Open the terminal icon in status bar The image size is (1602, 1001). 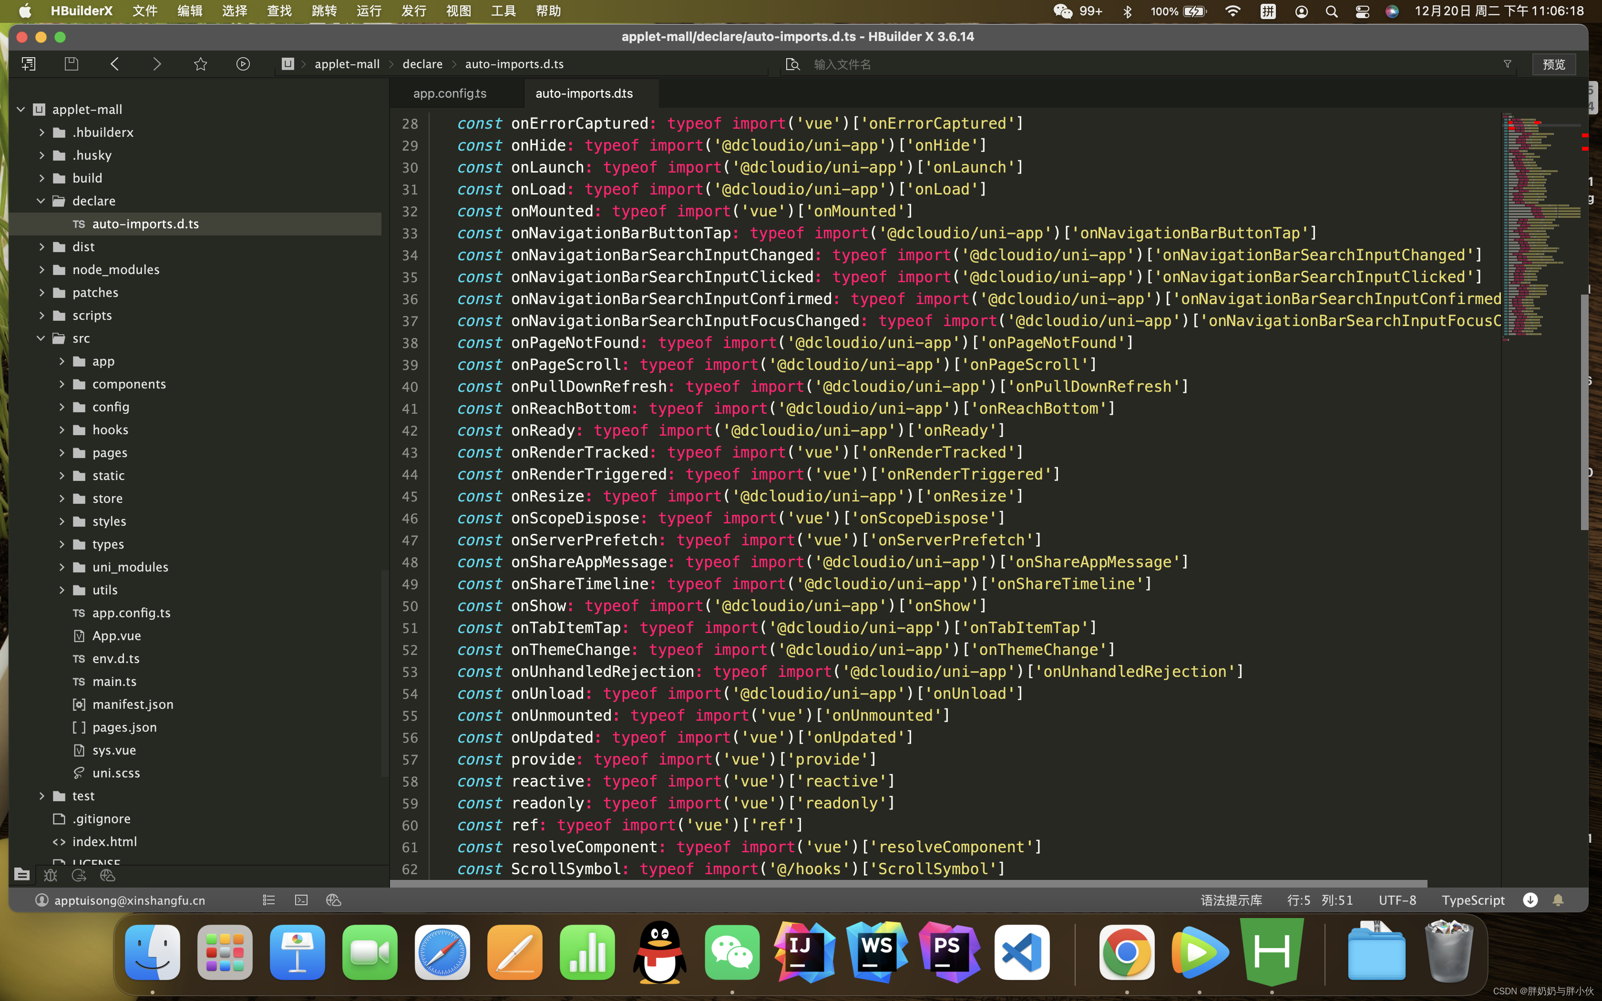[x=301, y=900]
